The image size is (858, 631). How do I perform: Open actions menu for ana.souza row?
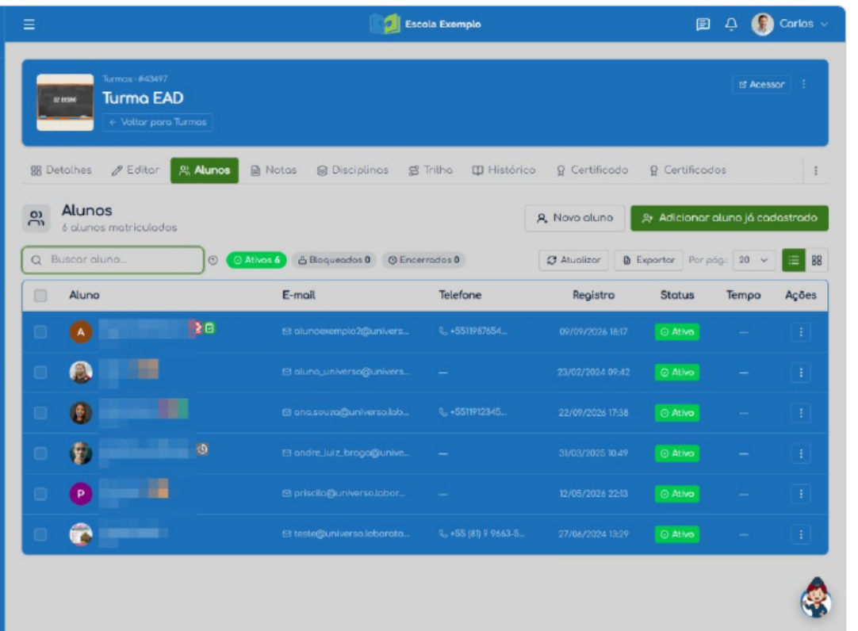801,413
